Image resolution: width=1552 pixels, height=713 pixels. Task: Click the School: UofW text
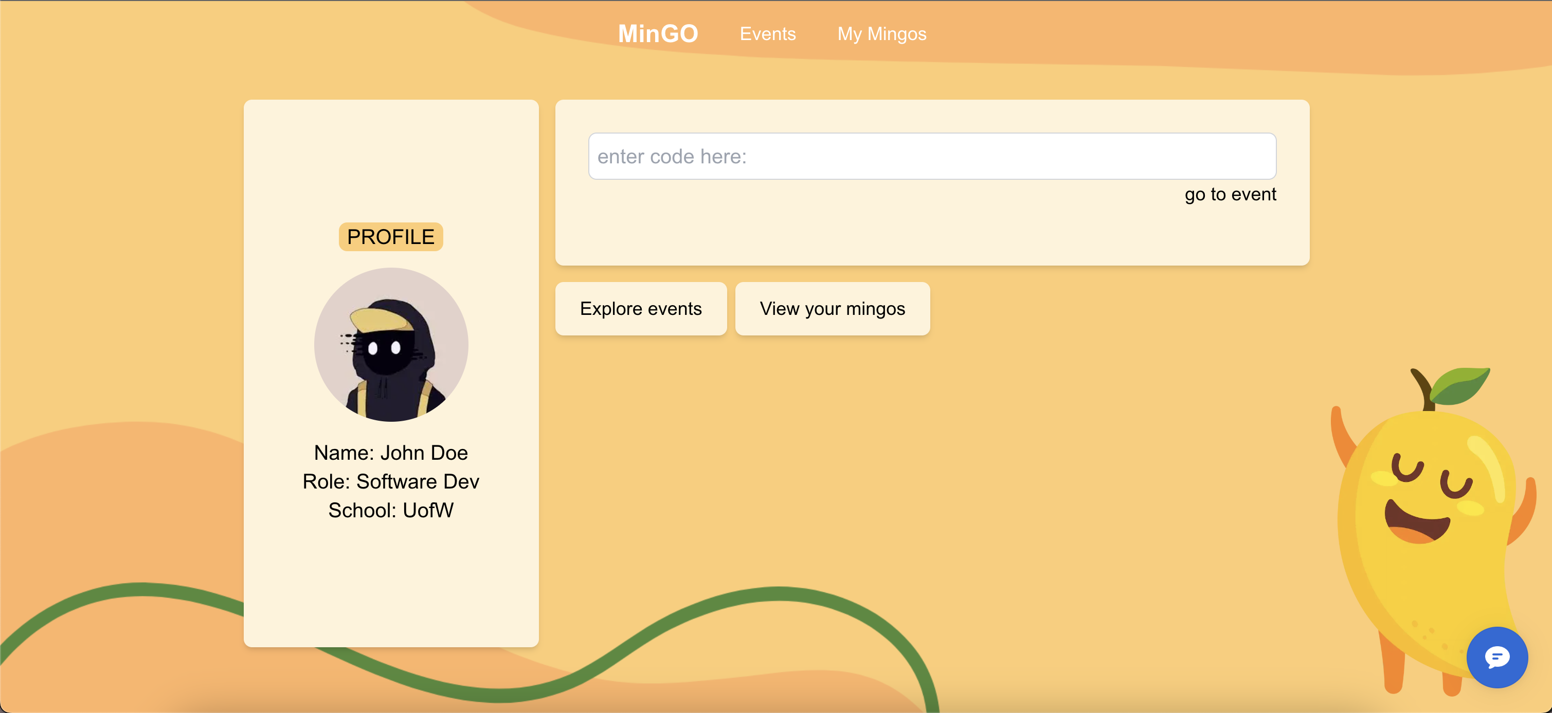click(x=390, y=510)
